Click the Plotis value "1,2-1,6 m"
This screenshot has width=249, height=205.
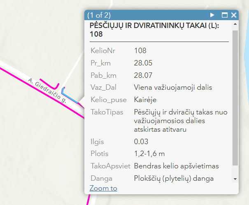pos(149,154)
